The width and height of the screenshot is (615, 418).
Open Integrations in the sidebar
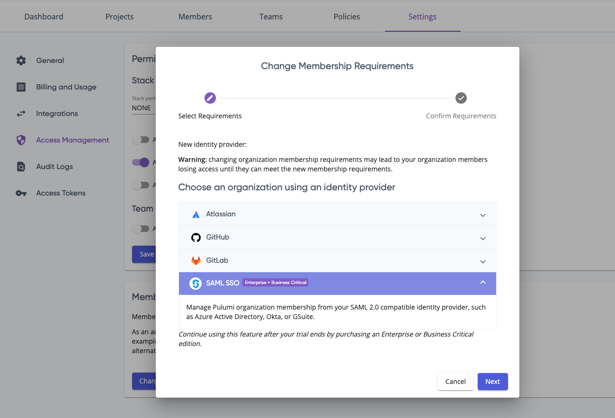(57, 114)
